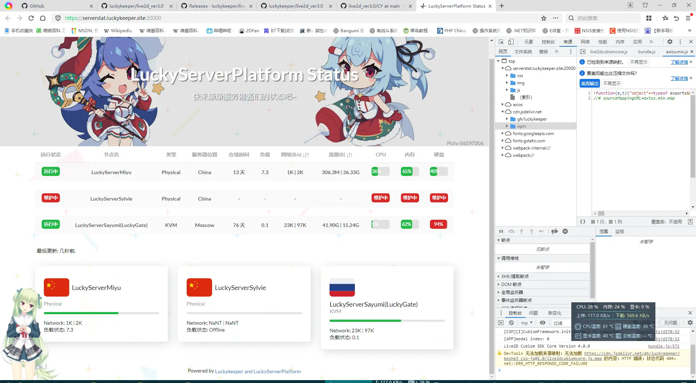Open DevTools settings gear
696x383 pixels.
click(670, 42)
